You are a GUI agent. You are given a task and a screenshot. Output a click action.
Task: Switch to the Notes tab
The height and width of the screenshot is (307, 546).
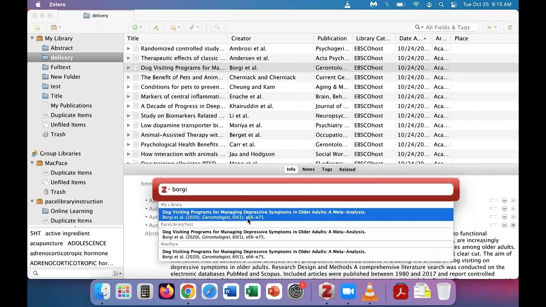tap(308, 169)
